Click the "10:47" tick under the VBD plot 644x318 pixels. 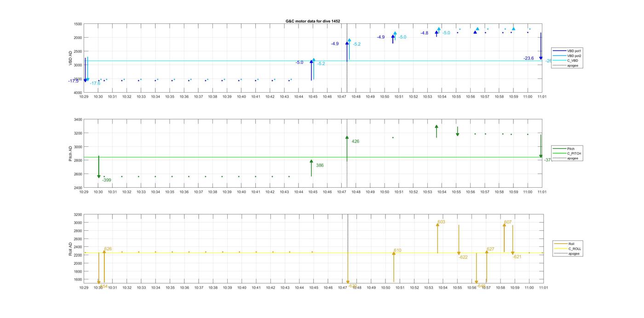(x=342, y=97)
